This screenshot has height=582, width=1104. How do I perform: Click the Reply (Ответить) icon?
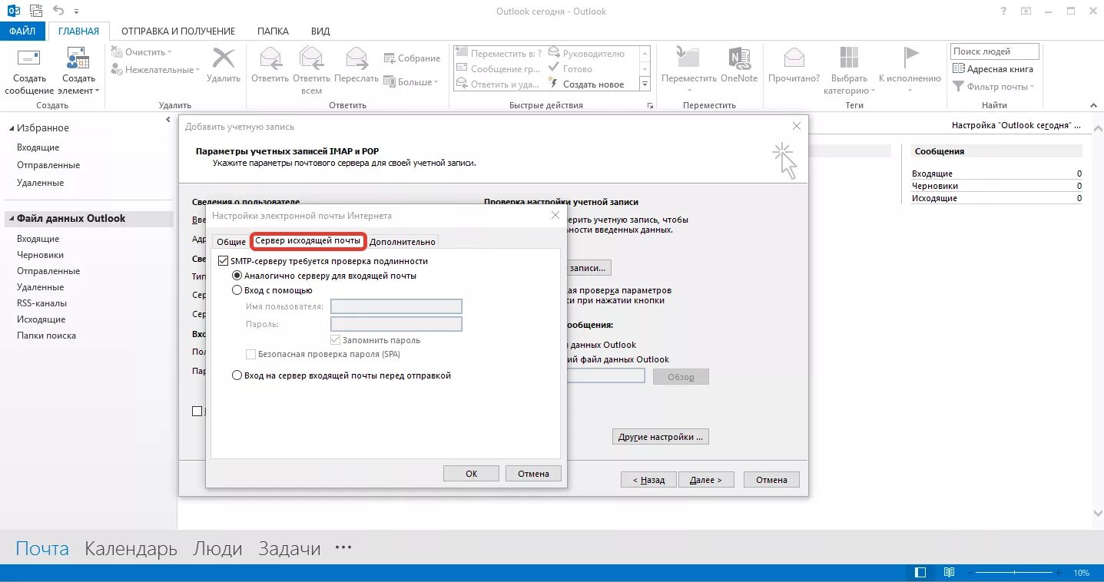click(x=270, y=58)
